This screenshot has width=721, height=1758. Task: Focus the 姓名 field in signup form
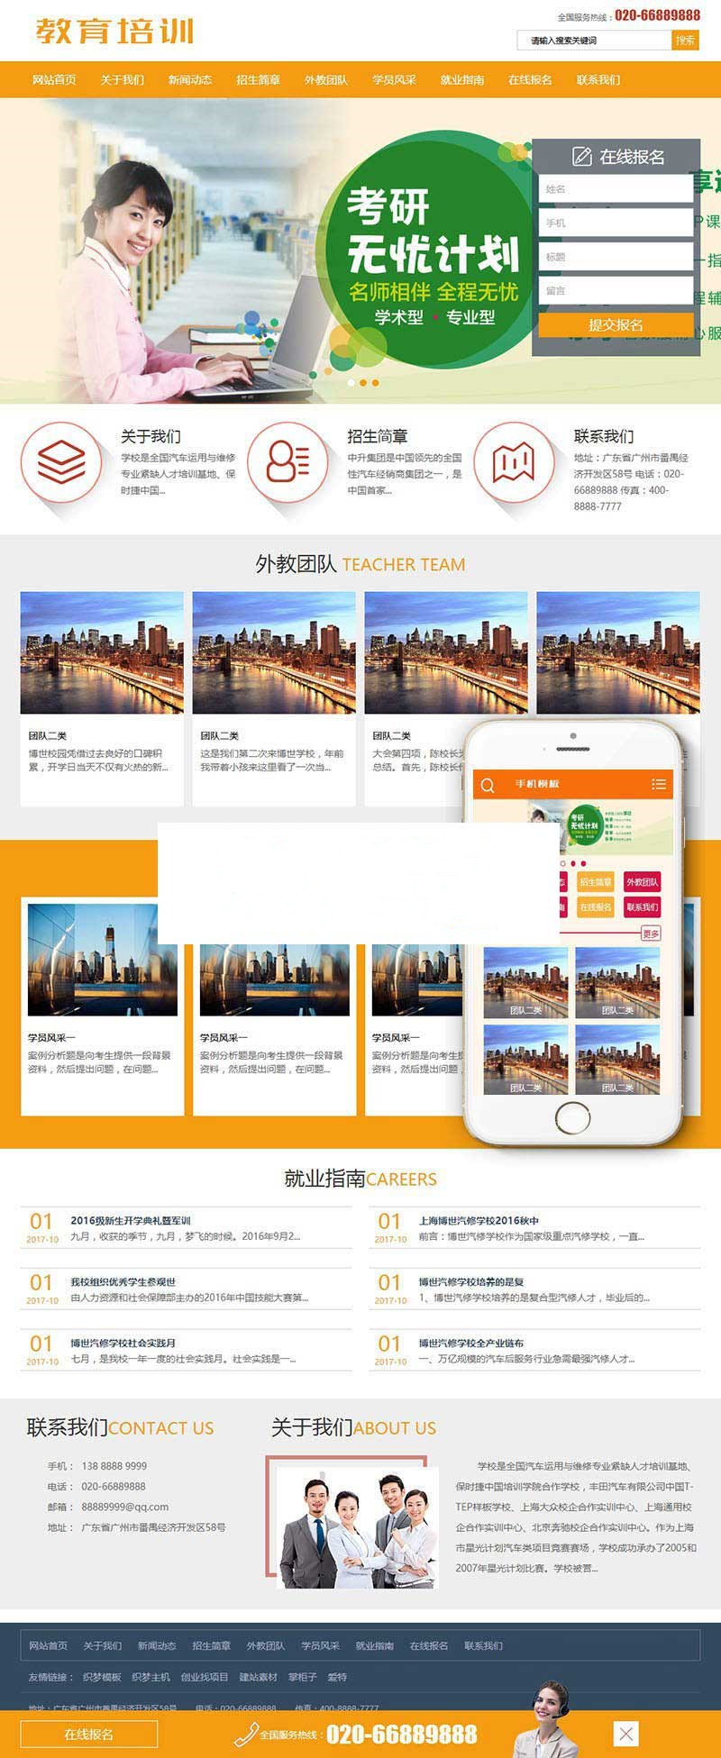click(616, 189)
